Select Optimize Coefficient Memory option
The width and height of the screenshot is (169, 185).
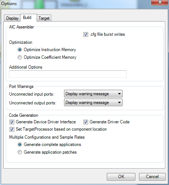click(x=20, y=57)
